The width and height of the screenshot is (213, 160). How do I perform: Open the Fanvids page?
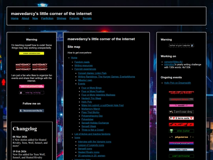[x=74, y=18]
